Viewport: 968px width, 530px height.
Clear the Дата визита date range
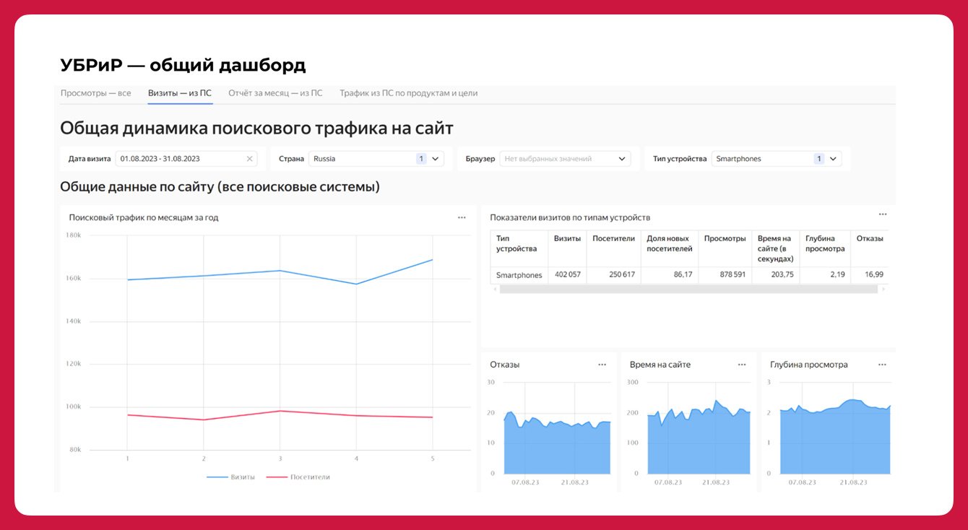(x=250, y=159)
